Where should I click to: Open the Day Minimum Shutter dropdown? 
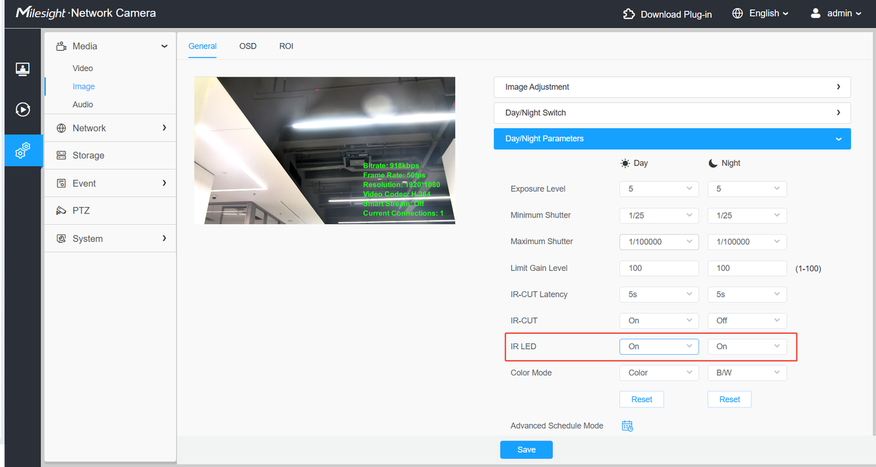coord(659,215)
